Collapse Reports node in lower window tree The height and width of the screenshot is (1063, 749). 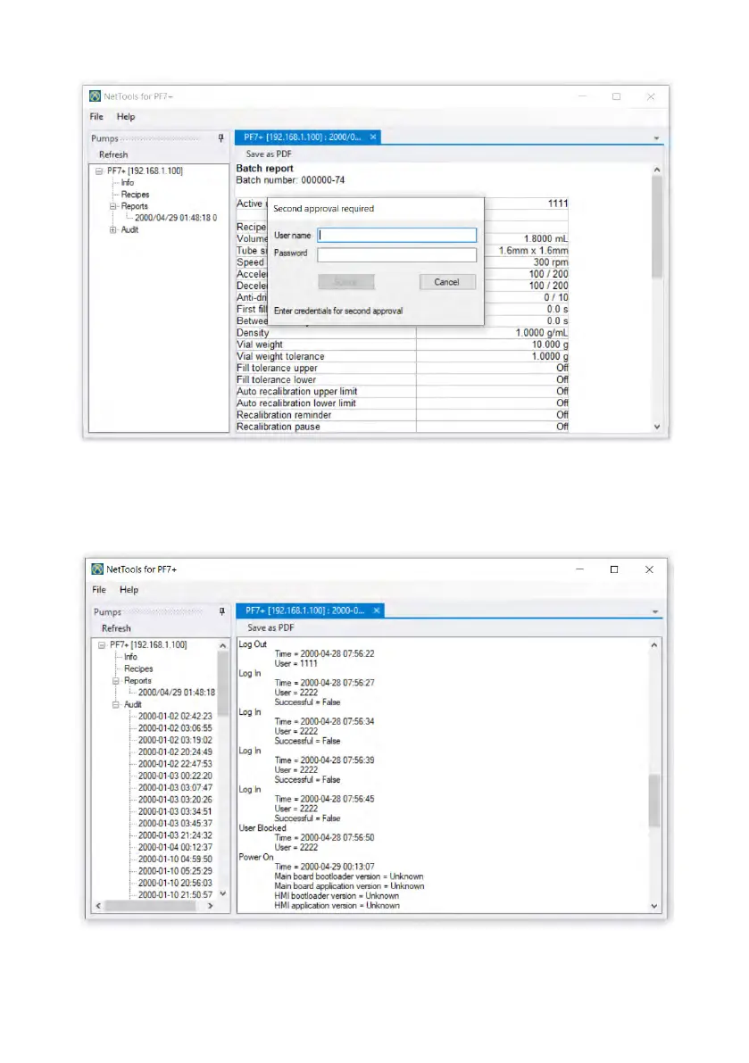click(x=116, y=681)
